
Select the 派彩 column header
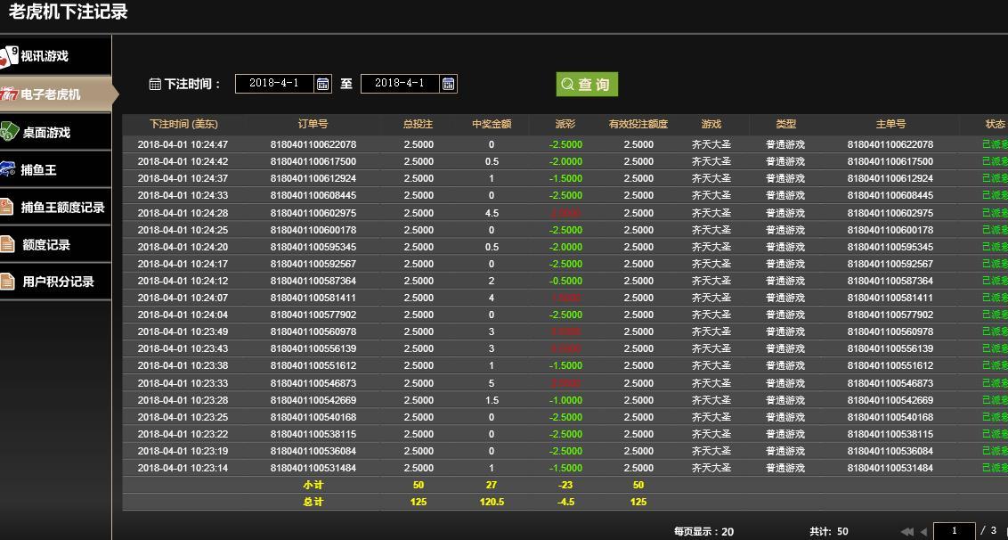pos(565,124)
